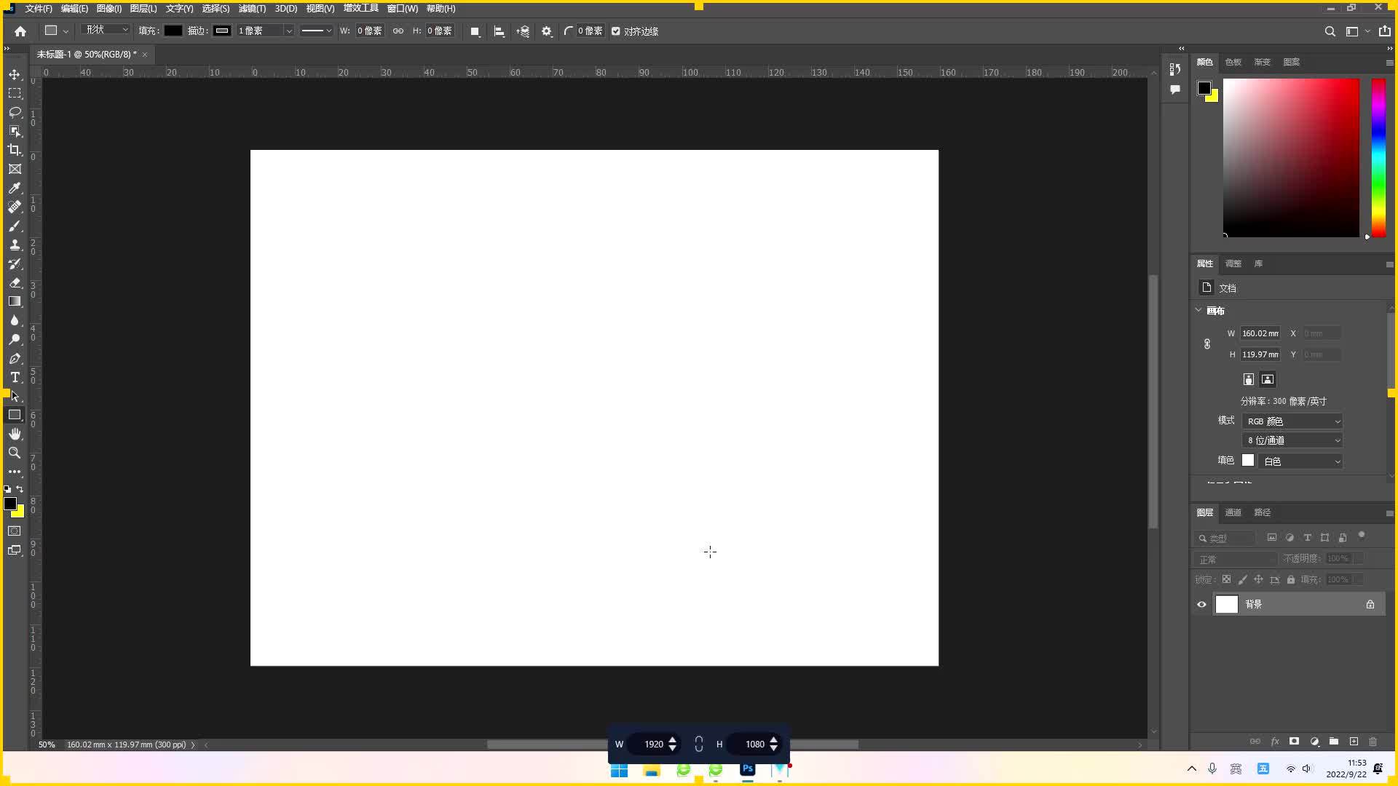This screenshot has width=1398, height=786.
Task: Switch to the 通道 tab
Action: pos(1233,512)
